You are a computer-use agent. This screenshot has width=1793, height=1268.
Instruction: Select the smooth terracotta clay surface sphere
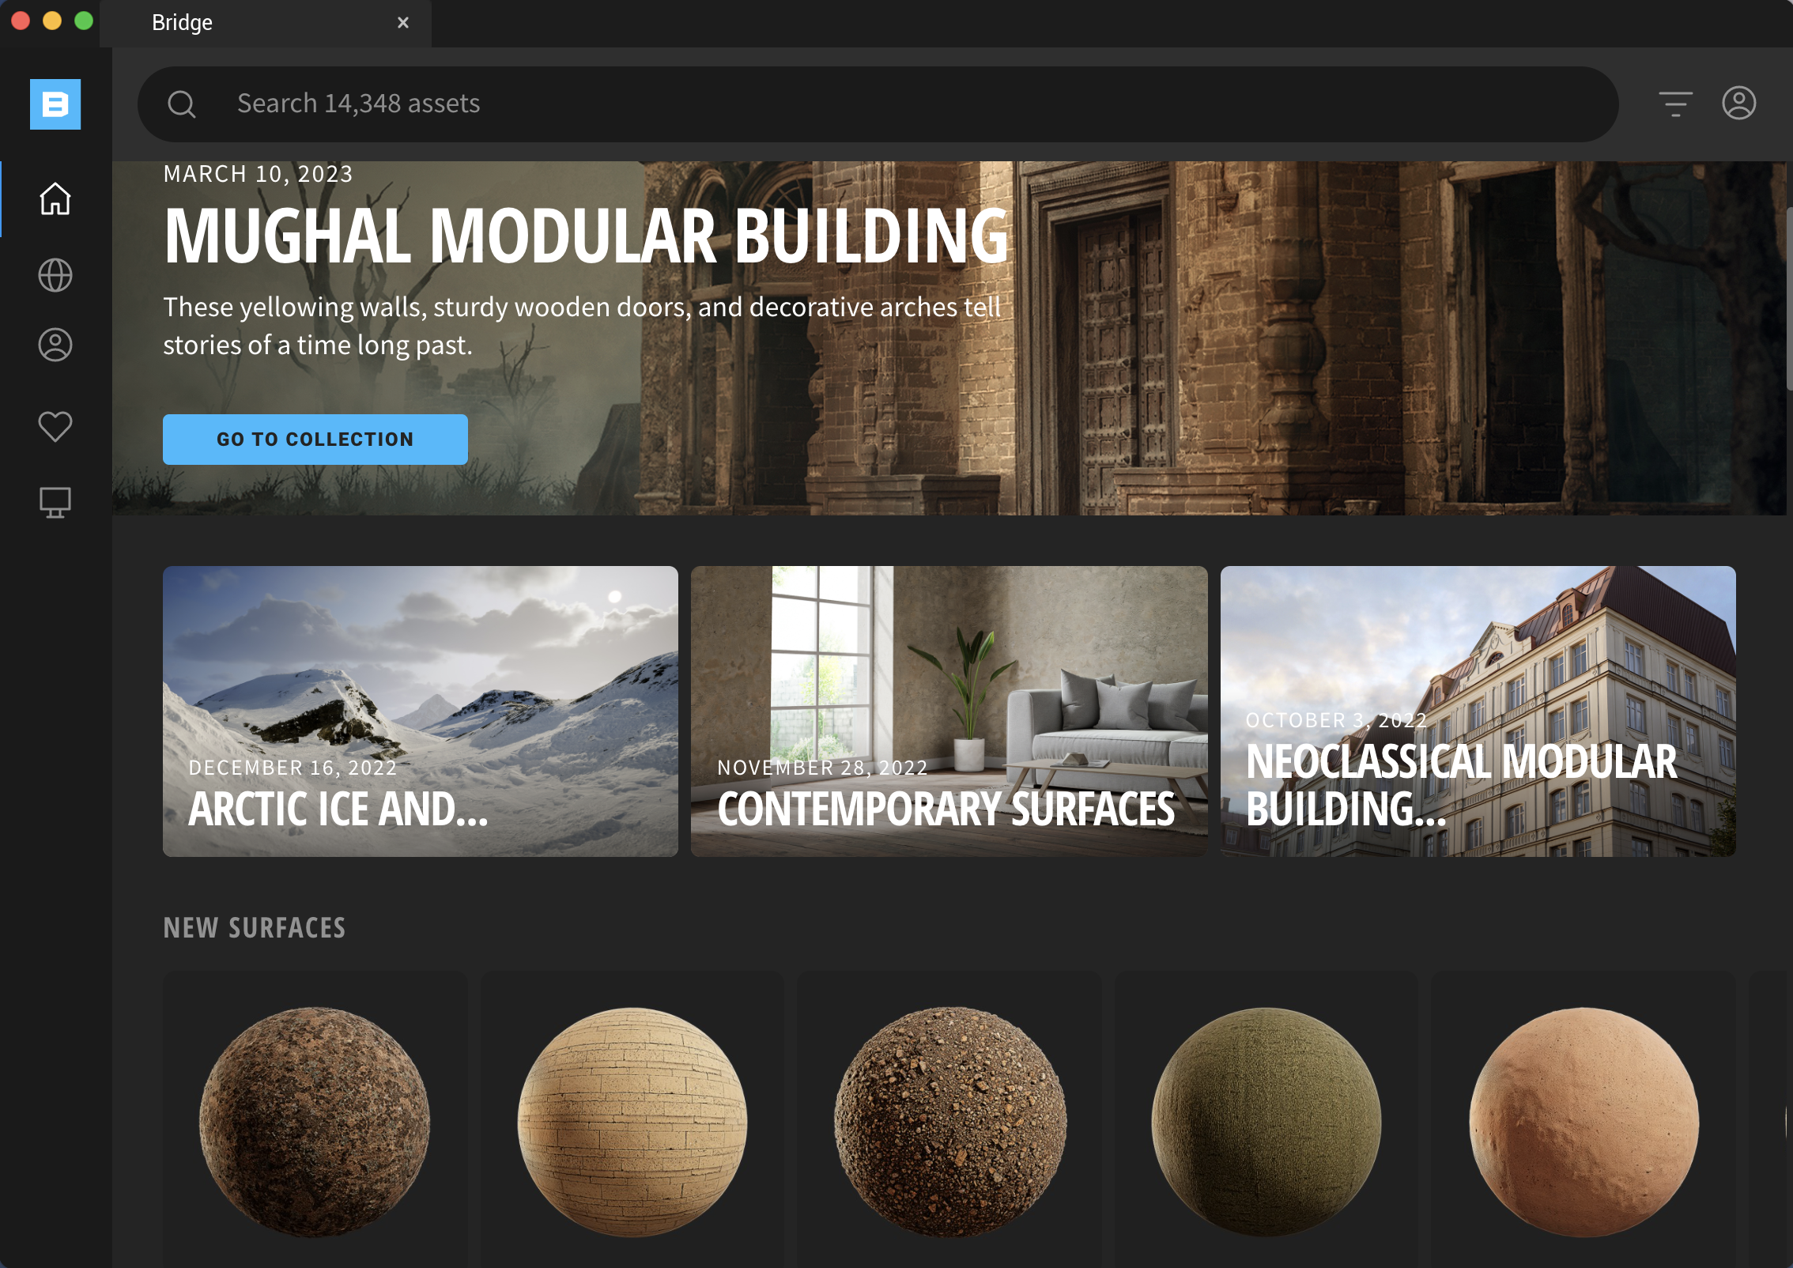tap(1584, 1121)
